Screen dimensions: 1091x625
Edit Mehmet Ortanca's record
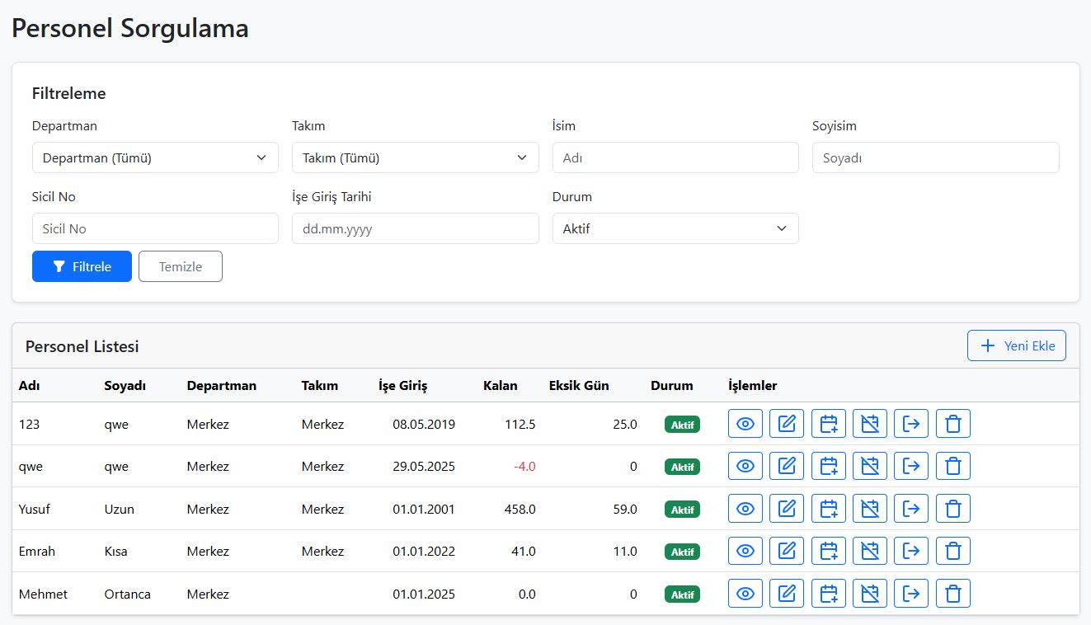pyautogui.click(x=787, y=594)
